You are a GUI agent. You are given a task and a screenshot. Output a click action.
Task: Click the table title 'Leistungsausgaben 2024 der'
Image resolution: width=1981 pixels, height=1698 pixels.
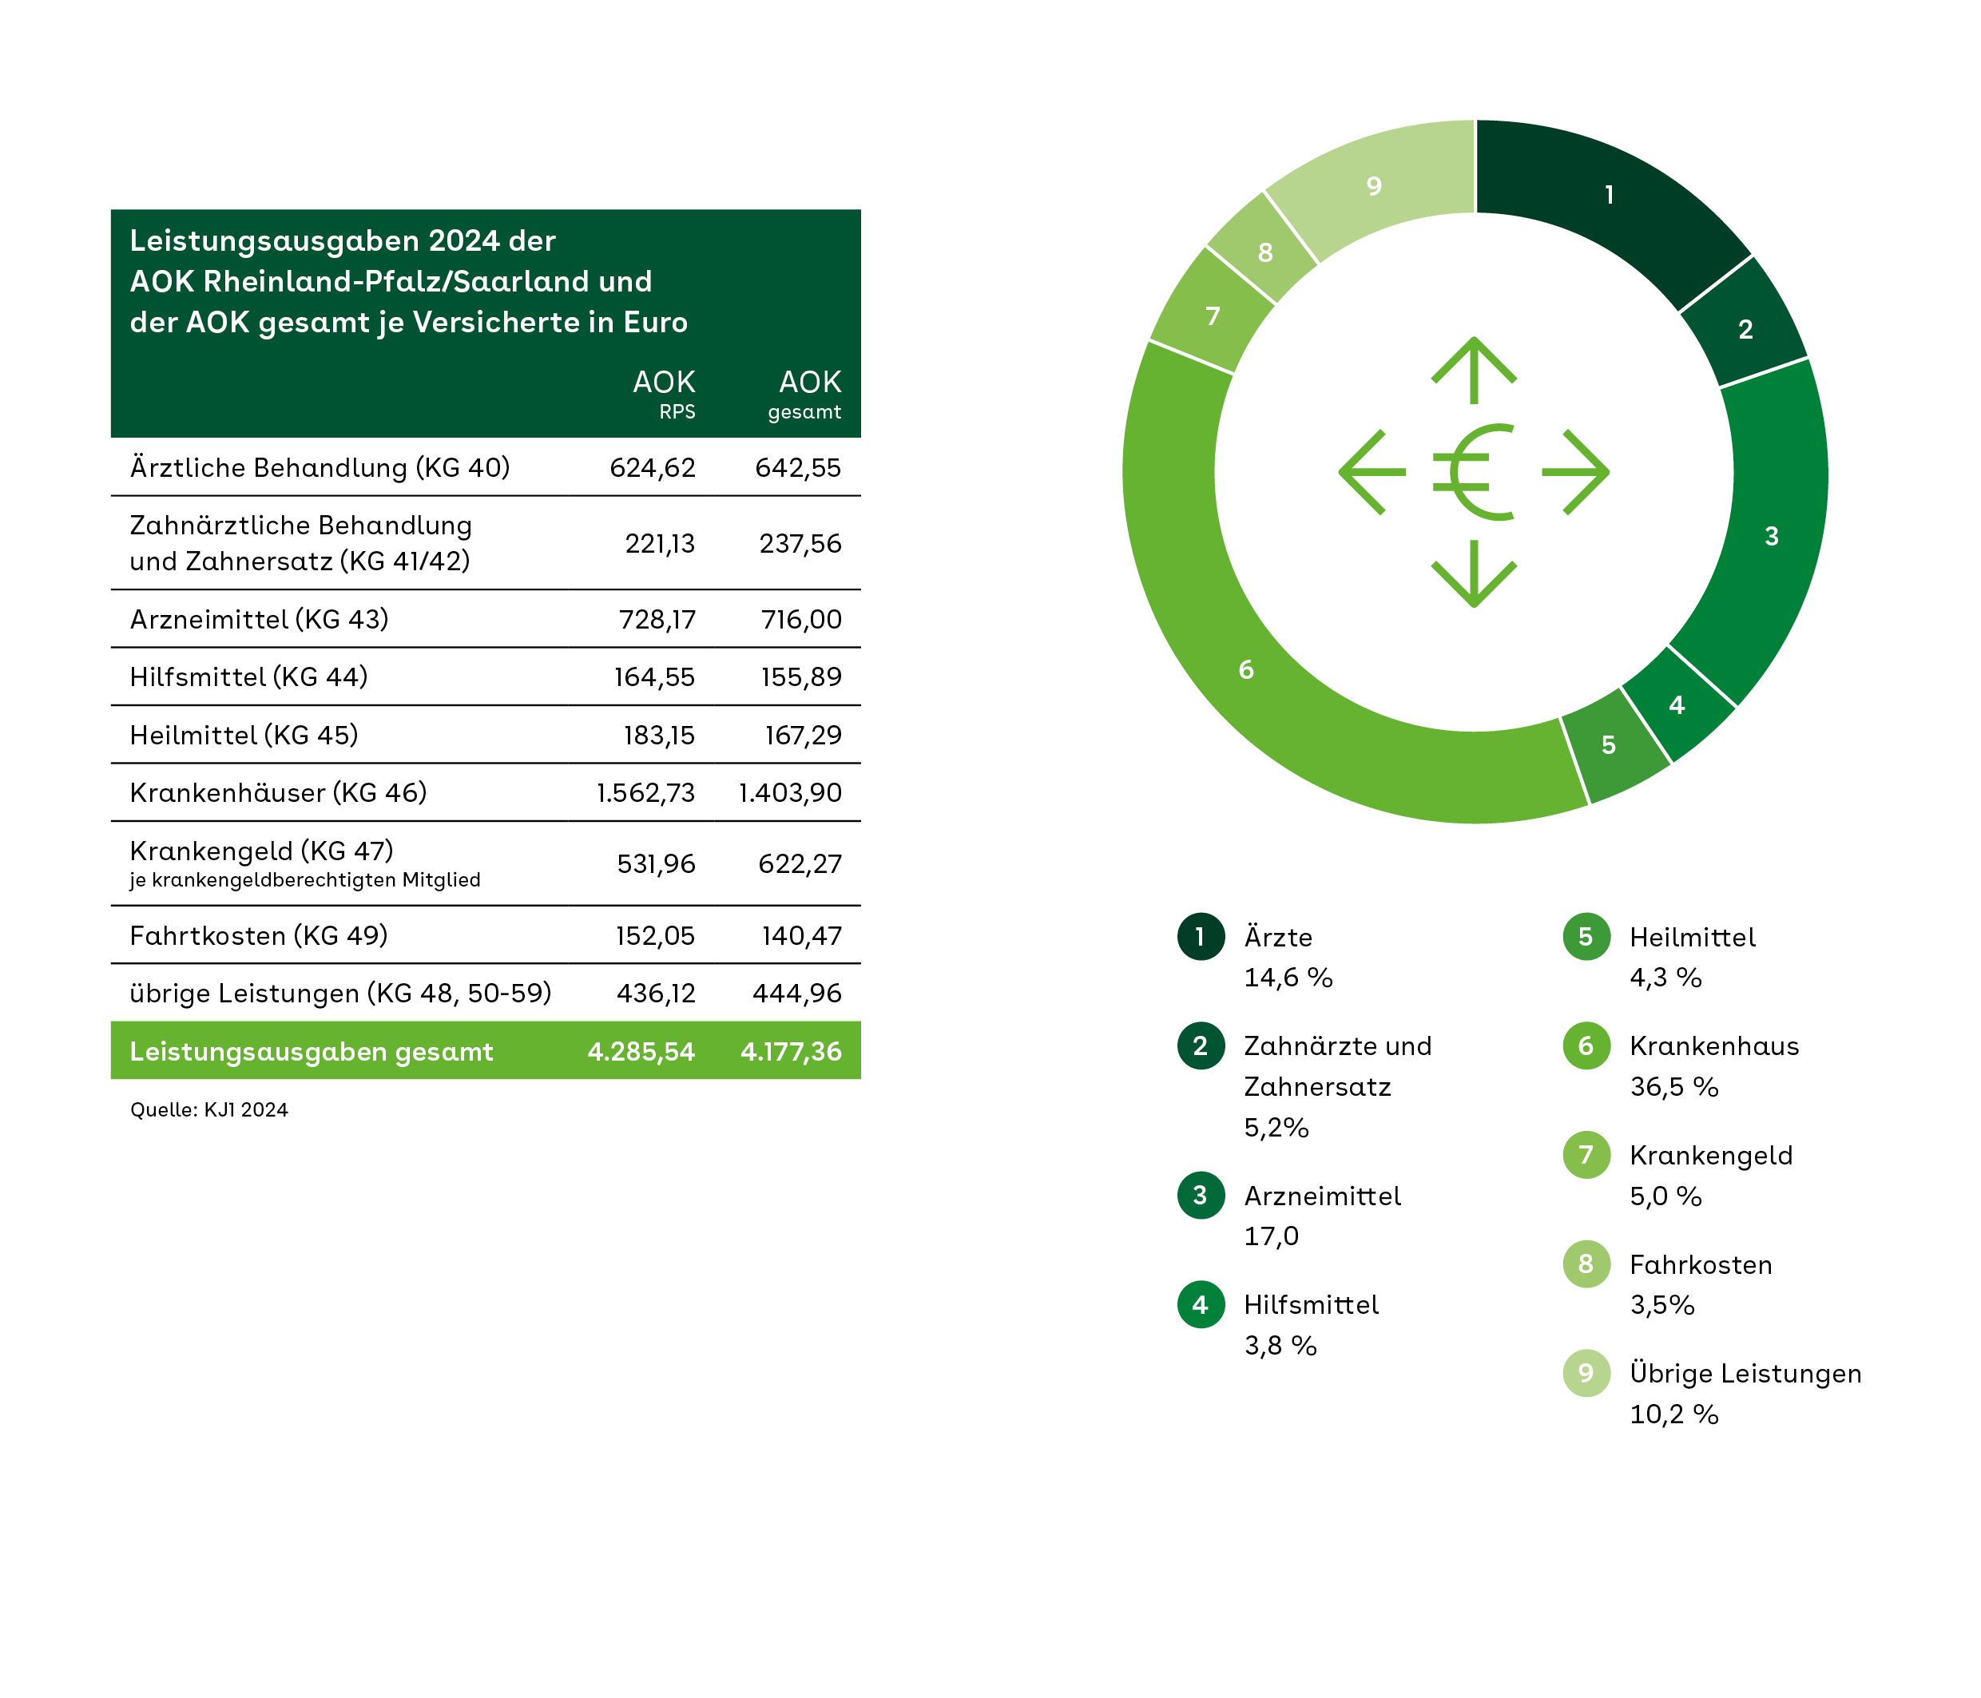(342, 241)
